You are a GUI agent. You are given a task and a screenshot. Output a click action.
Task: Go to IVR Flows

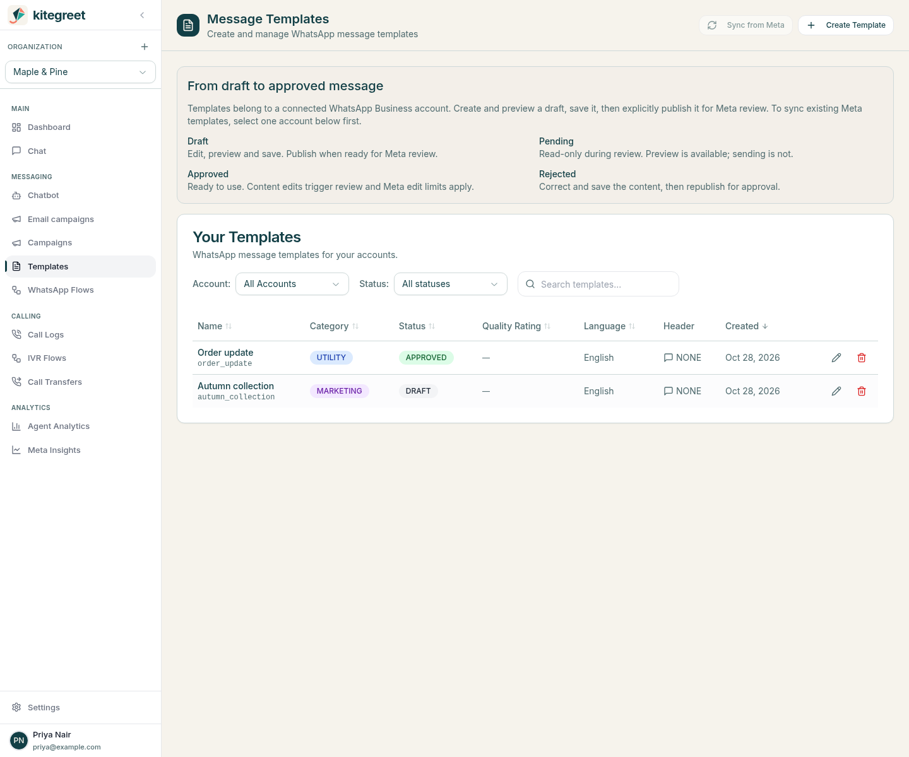coord(80,358)
